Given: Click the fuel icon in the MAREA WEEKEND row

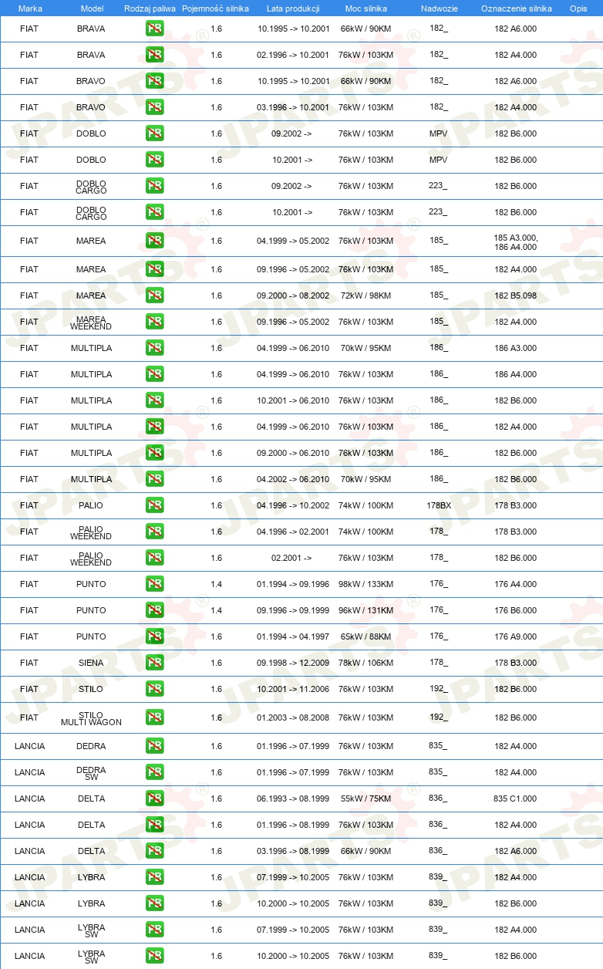Looking at the screenshot, I should tap(154, 322).
